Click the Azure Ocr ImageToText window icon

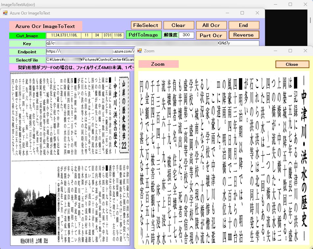[5, 13]
